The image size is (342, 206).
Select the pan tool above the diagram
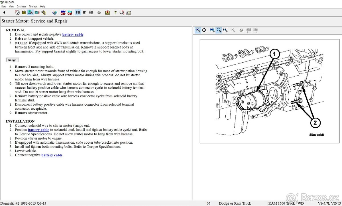pos(204,30)
